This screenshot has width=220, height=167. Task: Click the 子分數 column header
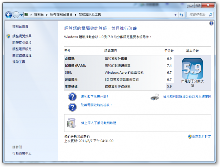tap(169, 51)
